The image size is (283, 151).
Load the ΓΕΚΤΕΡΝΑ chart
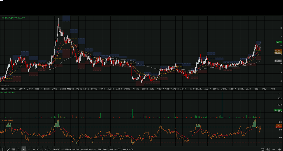(x=66, y=149)
